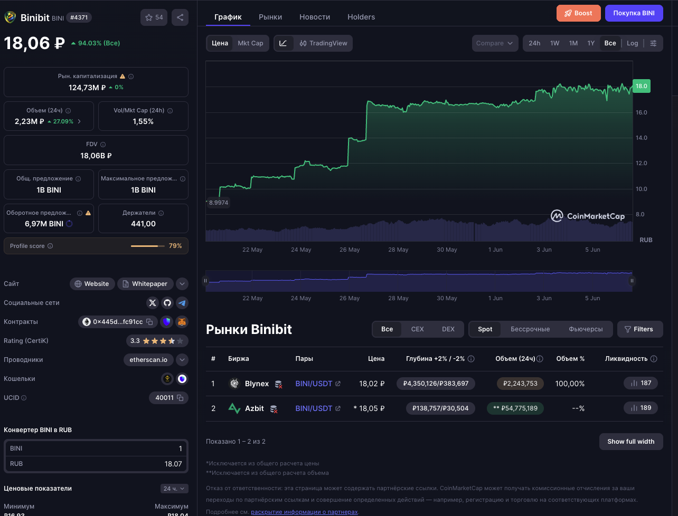
Task: Open chart settings sliders icon
Action: point(653,43)
